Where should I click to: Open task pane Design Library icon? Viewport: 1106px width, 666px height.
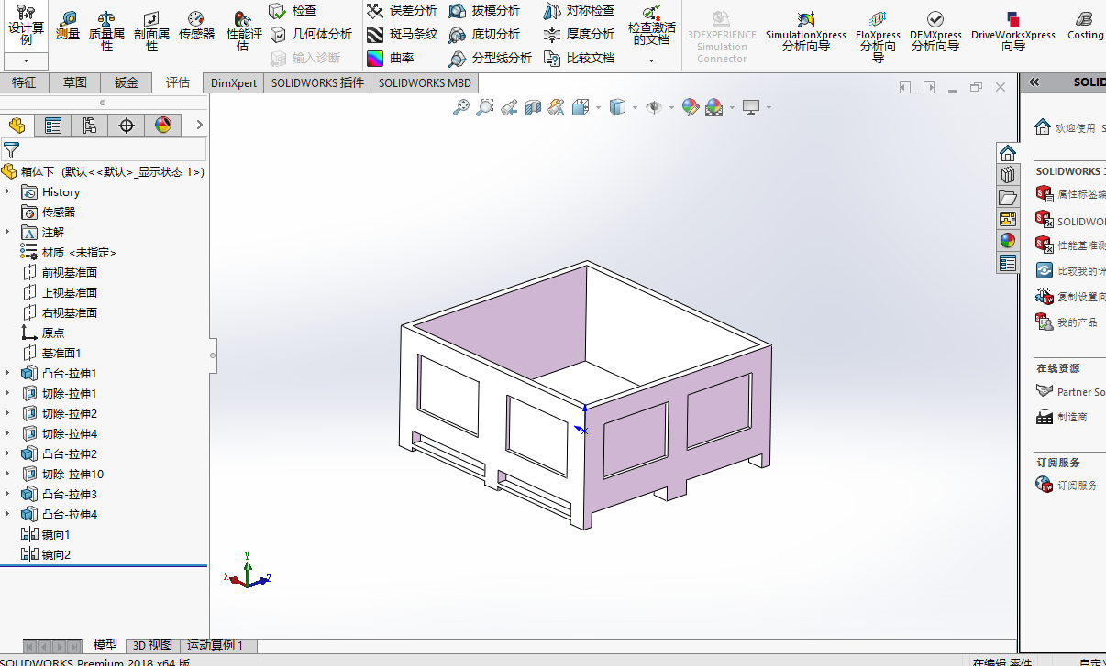pos(1008,175)
